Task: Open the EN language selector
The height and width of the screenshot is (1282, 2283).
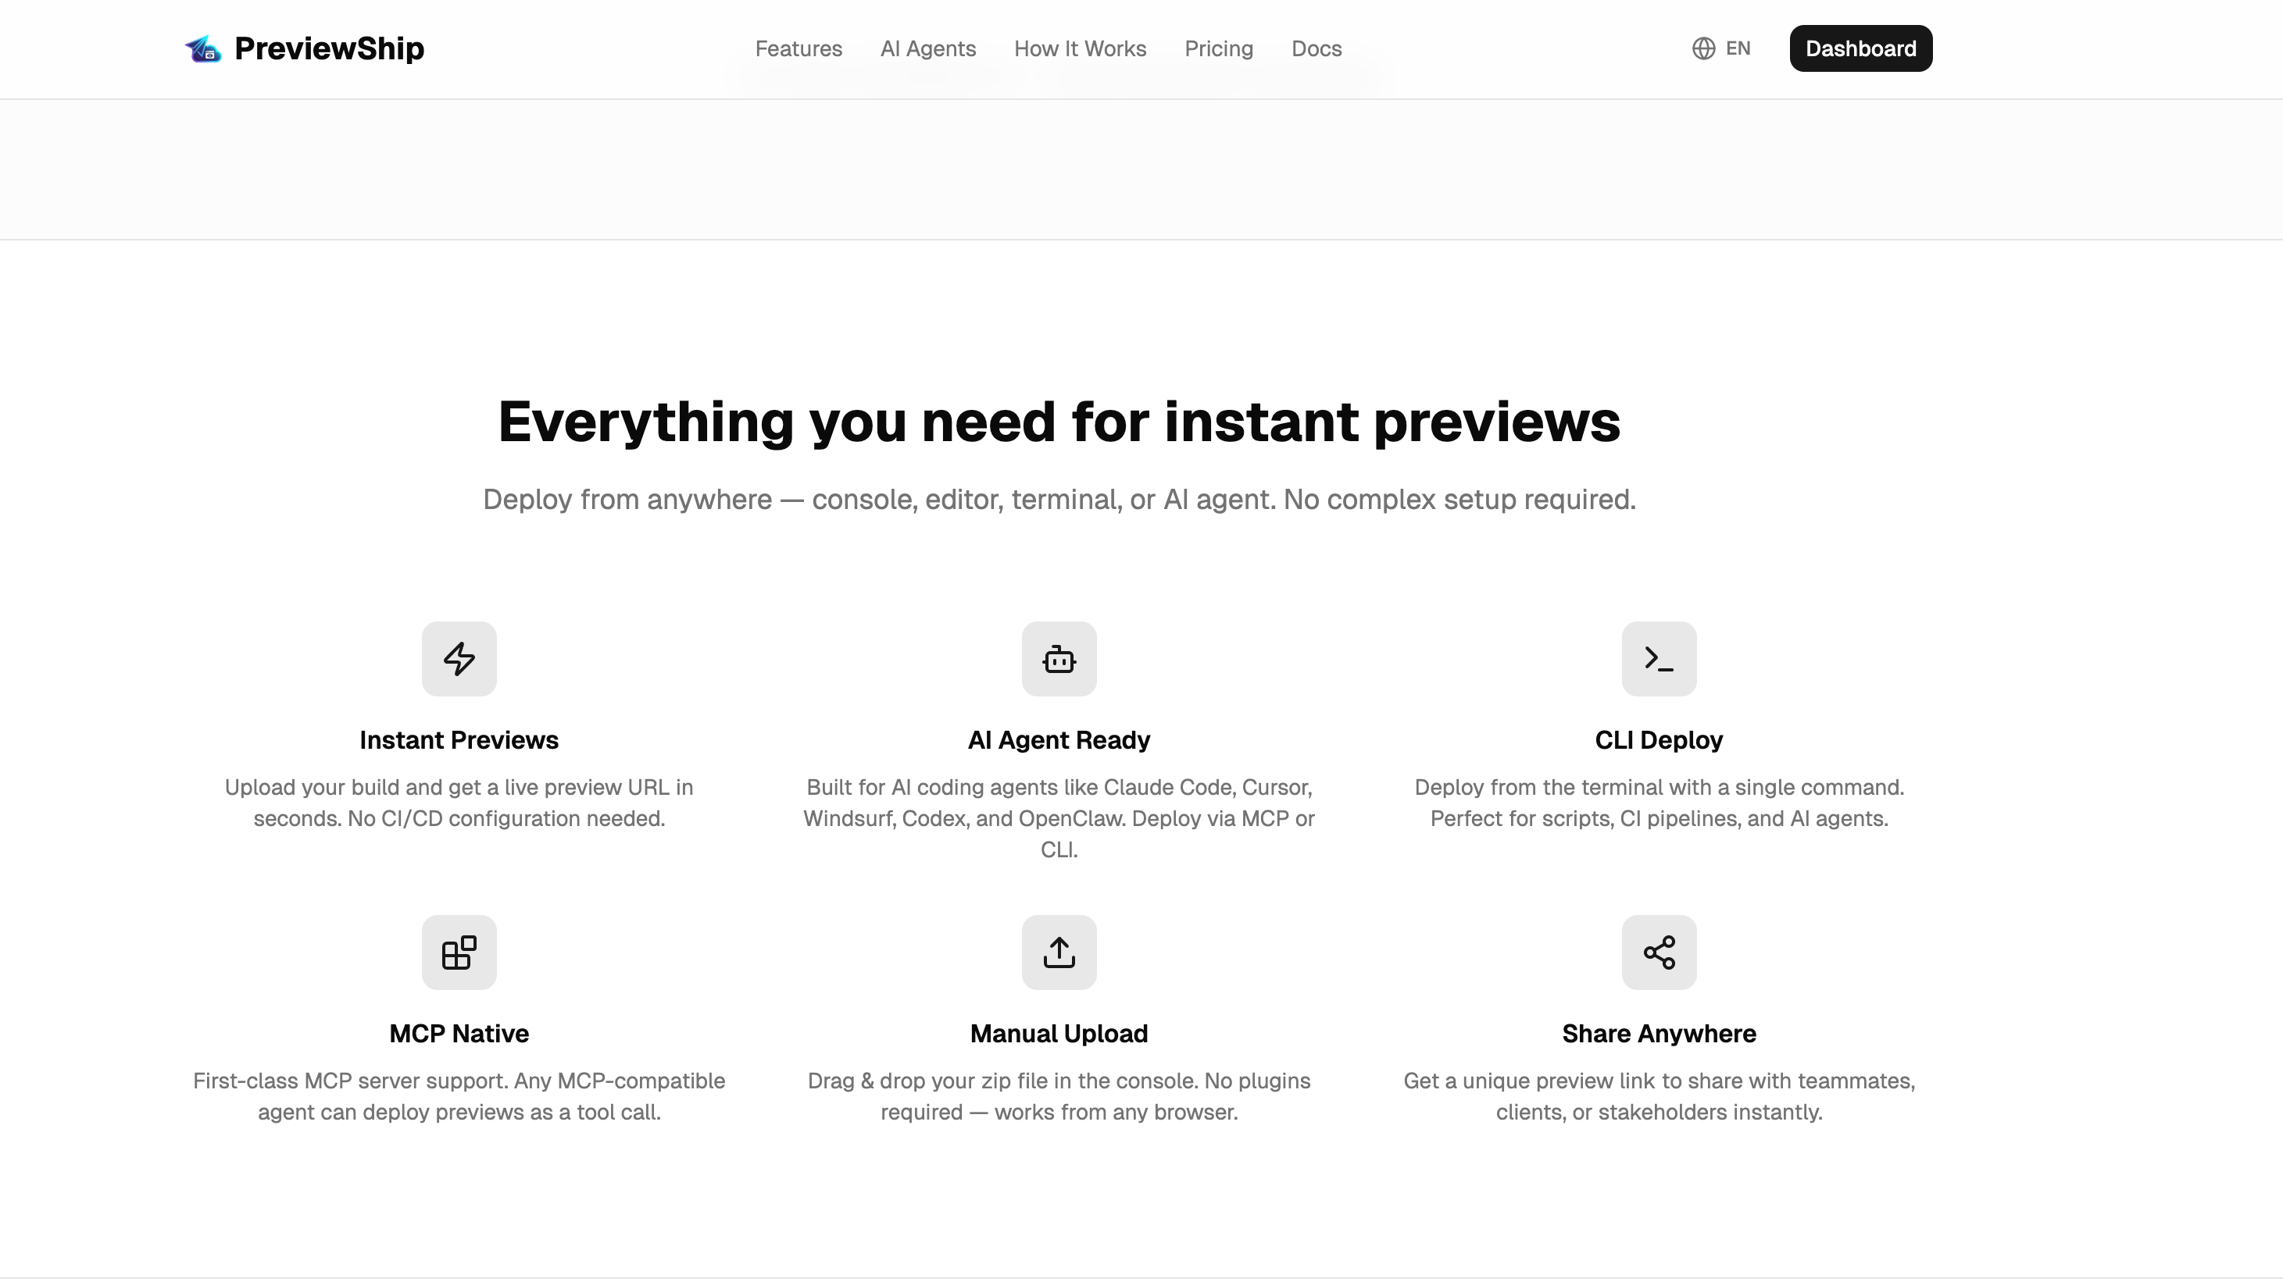Action: [1737, 48]
